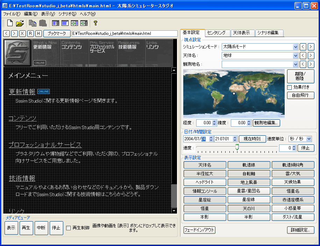Click the 再生 media viewer button
The height and width of the screenshot is (246, 320).
(x=26, y=228)
